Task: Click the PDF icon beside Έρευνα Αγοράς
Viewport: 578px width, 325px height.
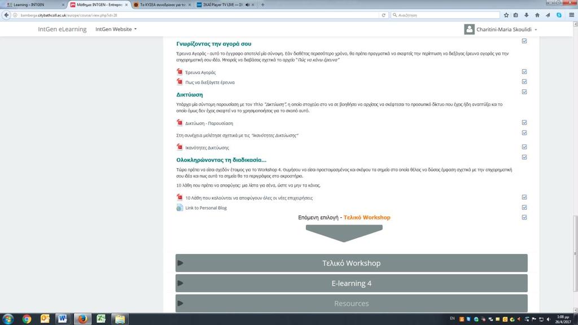Action: point(179,72)
